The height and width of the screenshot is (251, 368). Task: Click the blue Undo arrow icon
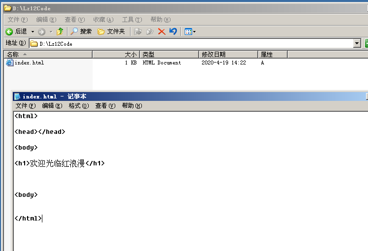point(173,31)
